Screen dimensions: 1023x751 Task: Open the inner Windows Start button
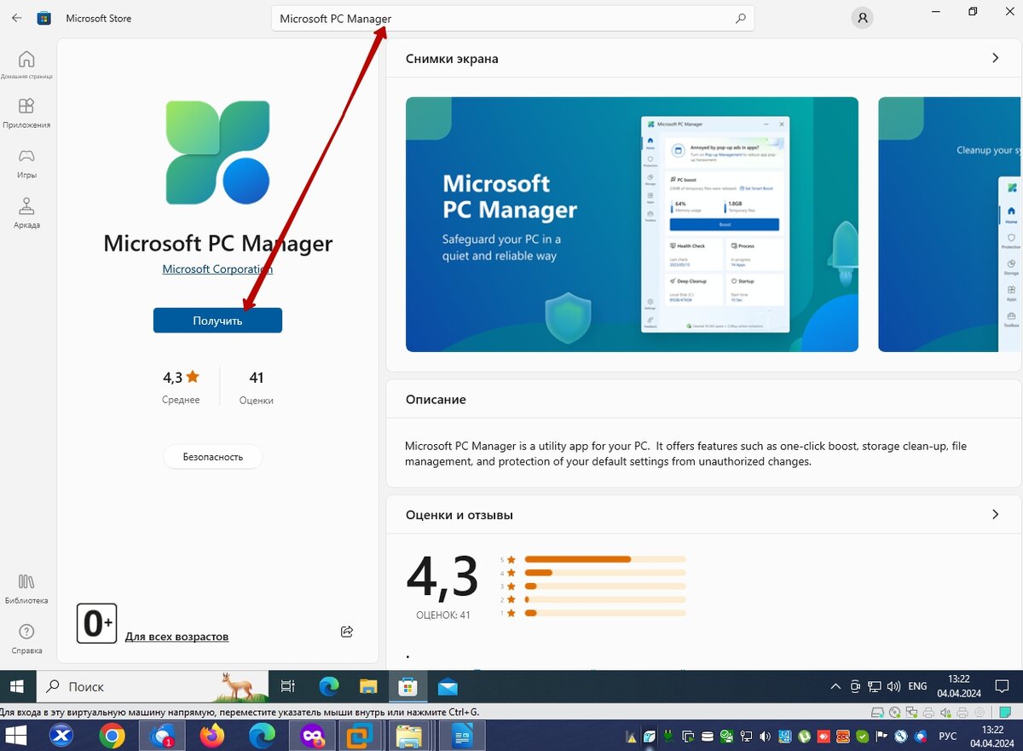click(x=18, y=686)
